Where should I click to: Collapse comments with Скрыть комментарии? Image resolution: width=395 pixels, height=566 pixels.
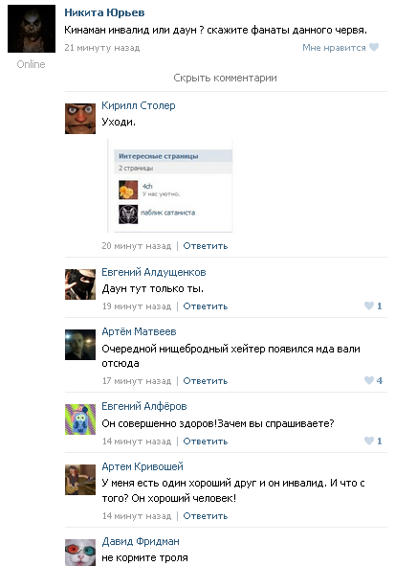point(226,78)
